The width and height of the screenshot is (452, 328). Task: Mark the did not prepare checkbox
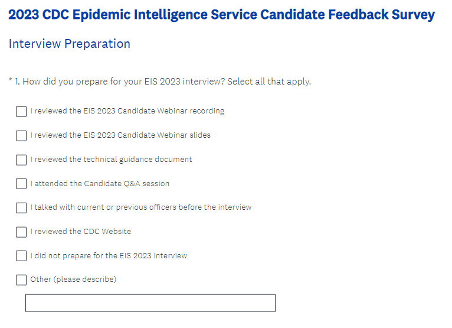coord(21,256)
